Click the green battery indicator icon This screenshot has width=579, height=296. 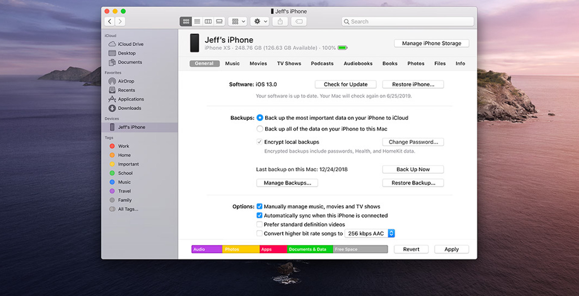click(x=343, y=48)
